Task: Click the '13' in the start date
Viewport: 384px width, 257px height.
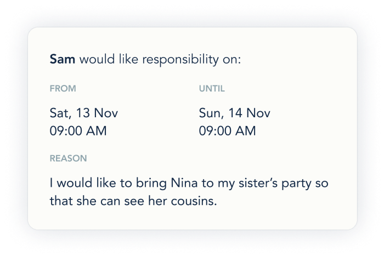Action: click(83, 113)
